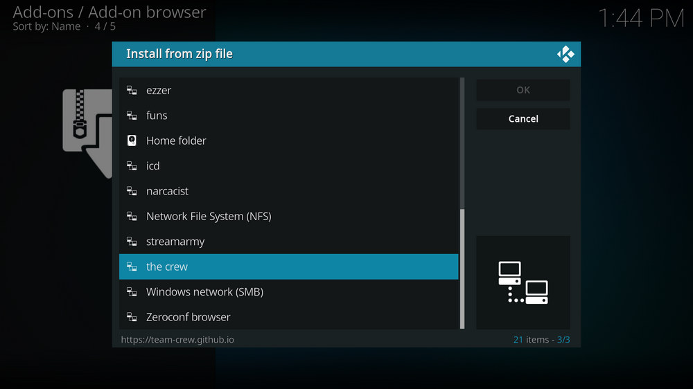Screen dimensions: 693x389
Task: Click the network icon next to narcacist
Action: click(132, 191)
